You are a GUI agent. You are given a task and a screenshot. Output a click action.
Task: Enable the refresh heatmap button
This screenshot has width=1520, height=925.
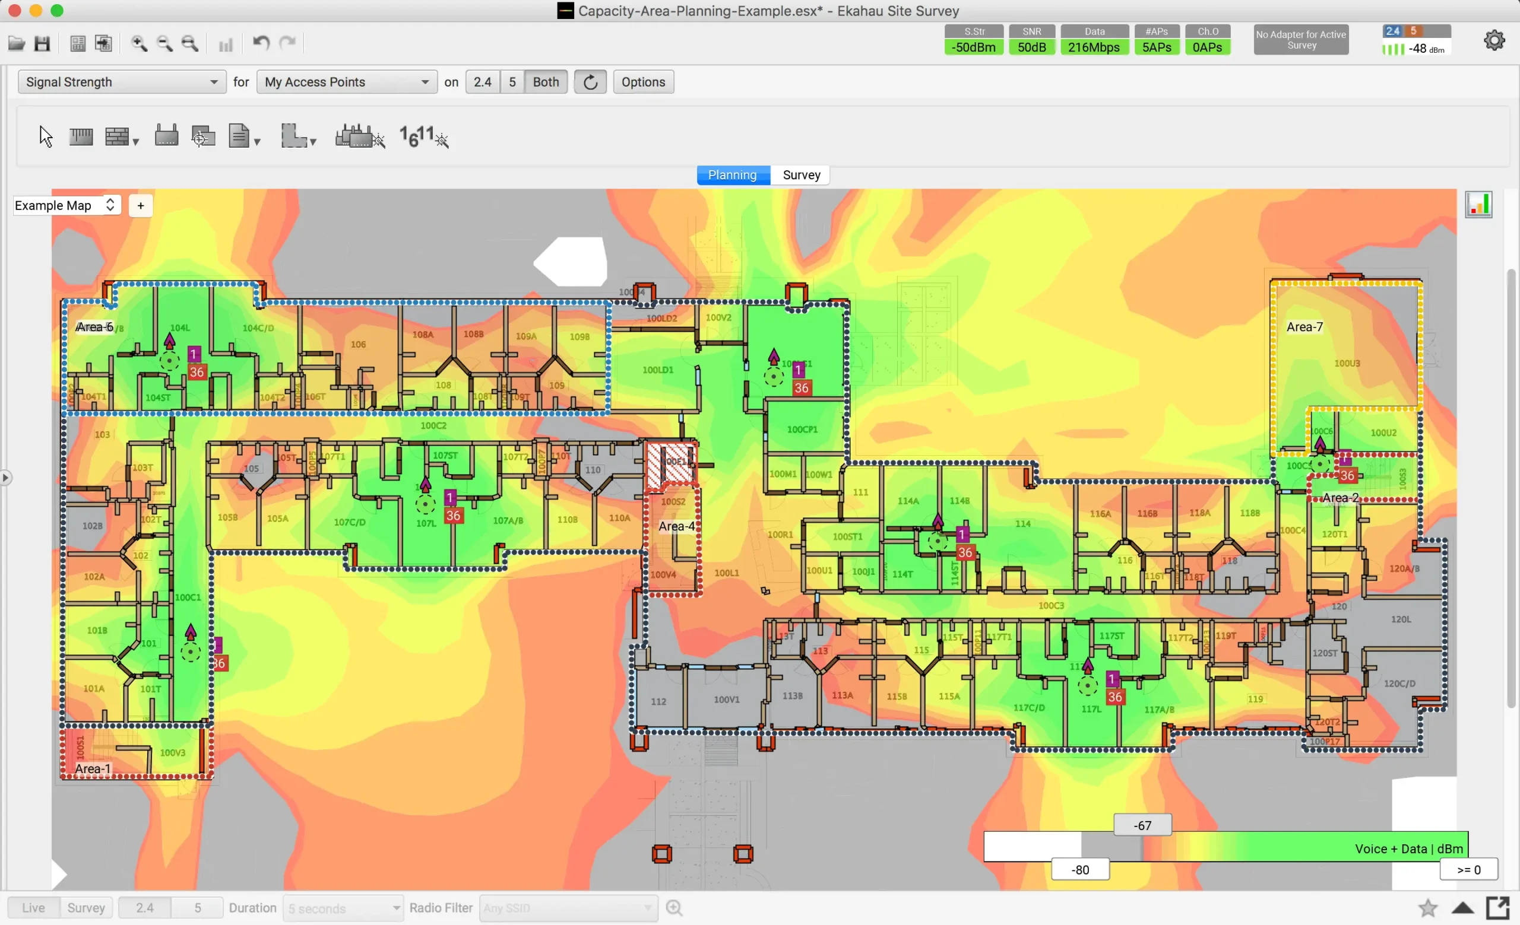[590, 81]
